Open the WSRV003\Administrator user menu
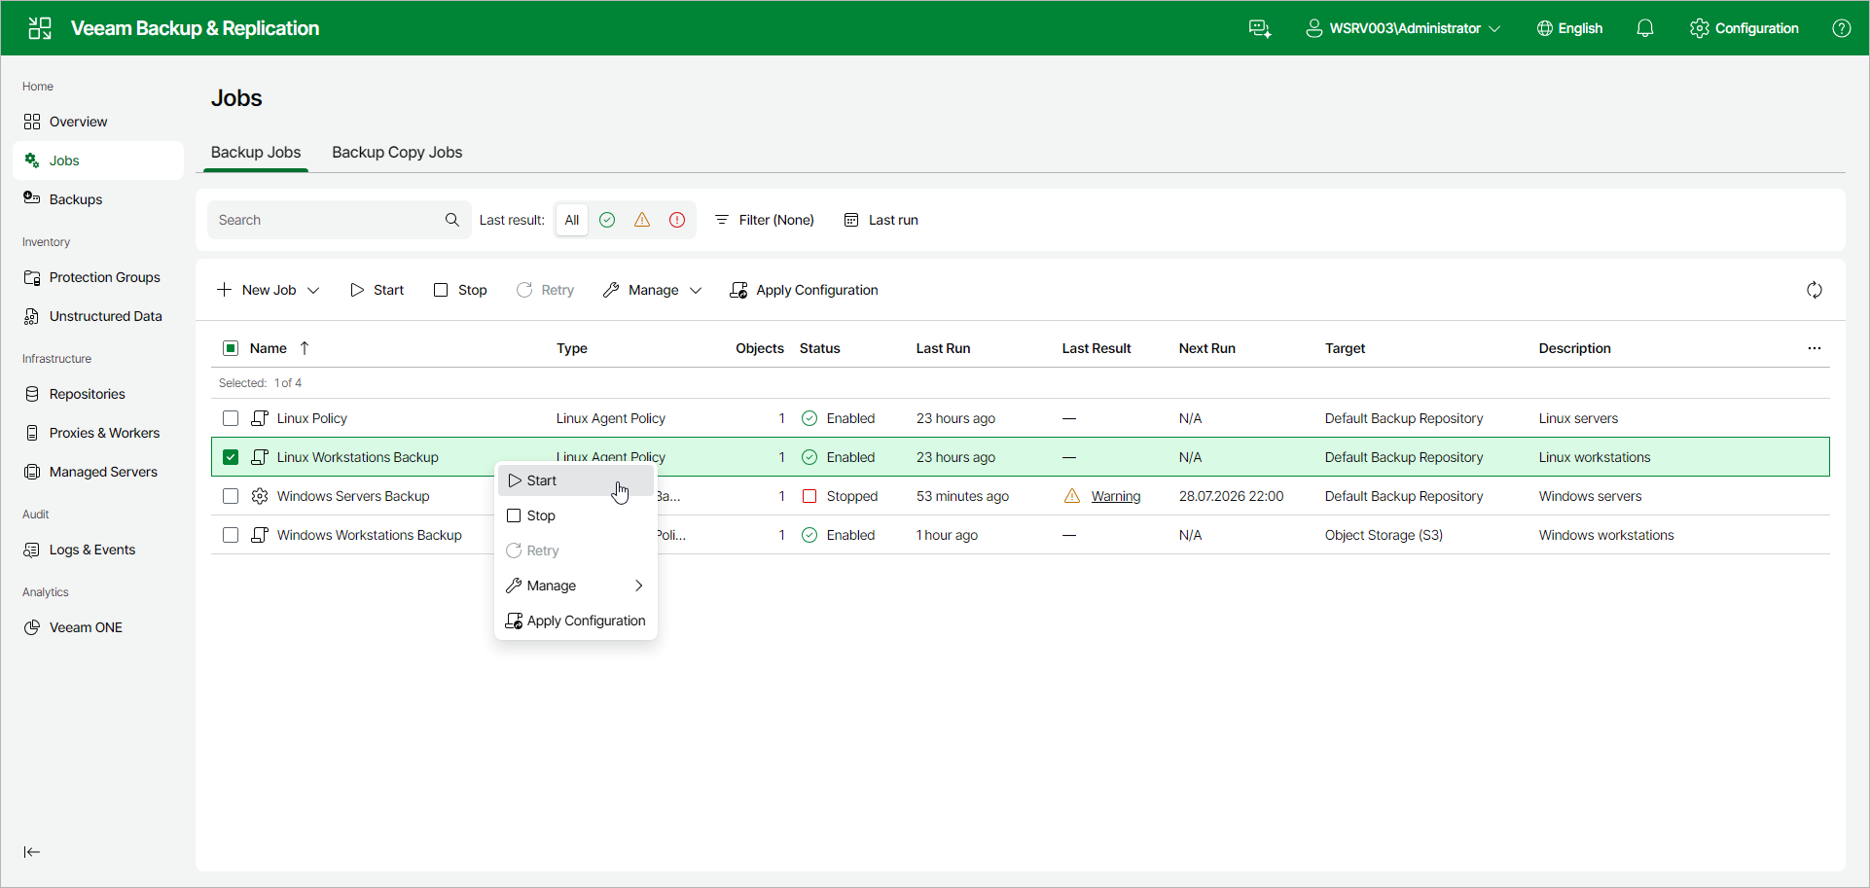 pyautogui.click(x=1403, y=28)
